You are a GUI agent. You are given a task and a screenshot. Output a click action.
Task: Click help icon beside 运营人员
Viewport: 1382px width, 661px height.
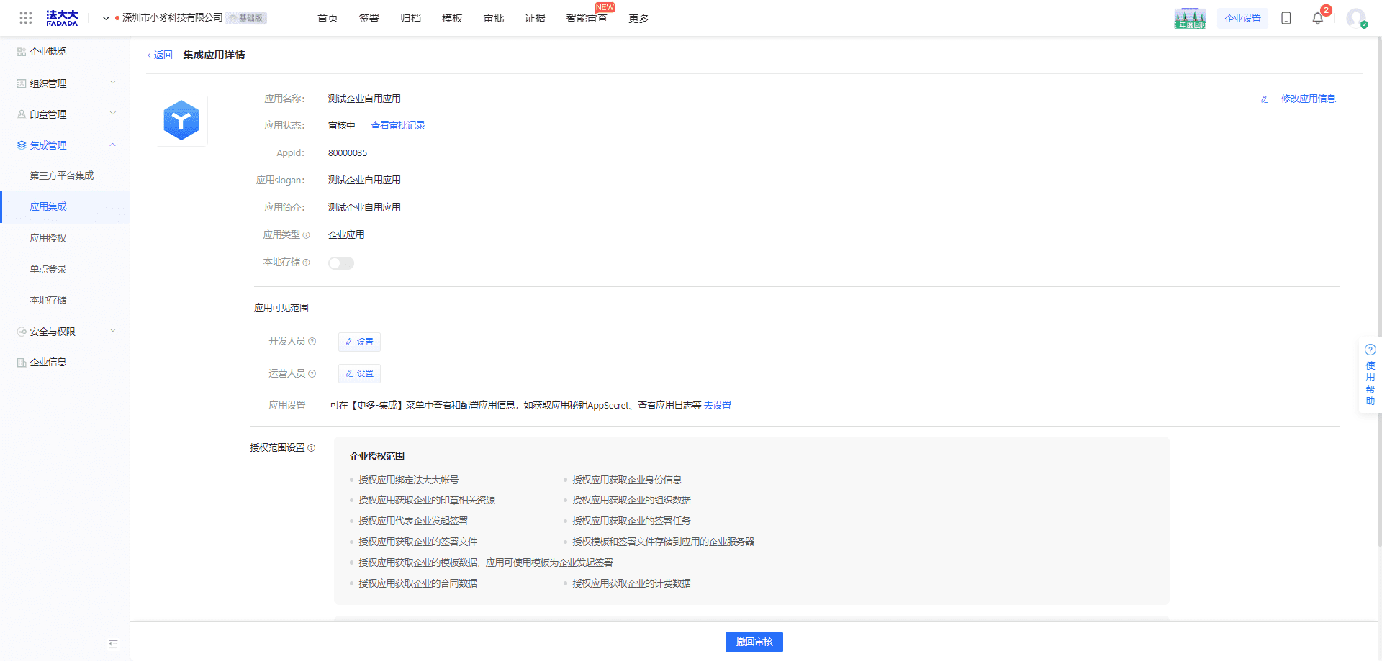pos(312,374)
